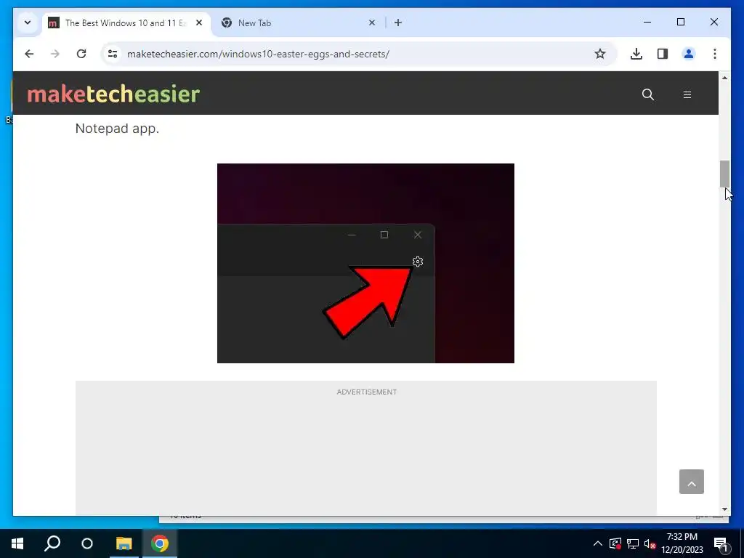744x558 pixels.
Task: Open the Windows Start menu
Action: [x=17, y=543]
